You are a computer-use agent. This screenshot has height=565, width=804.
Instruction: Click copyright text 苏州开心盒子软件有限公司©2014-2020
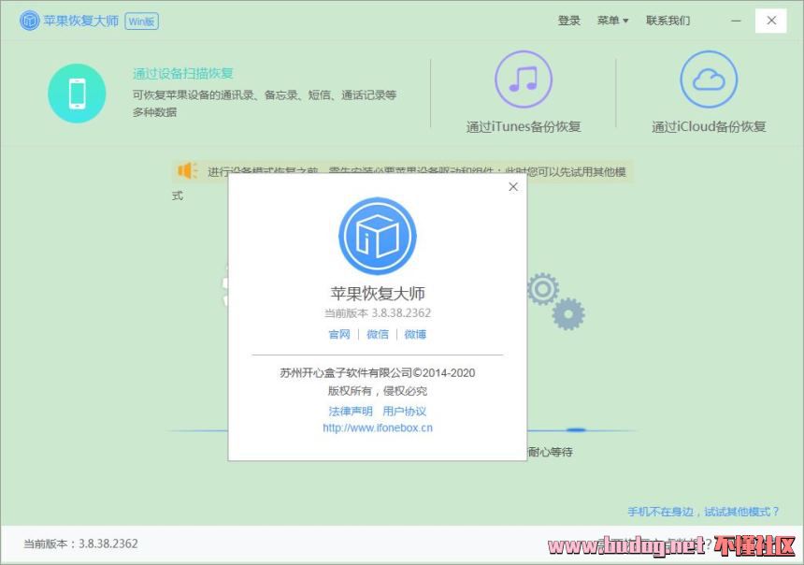point(378,373)
